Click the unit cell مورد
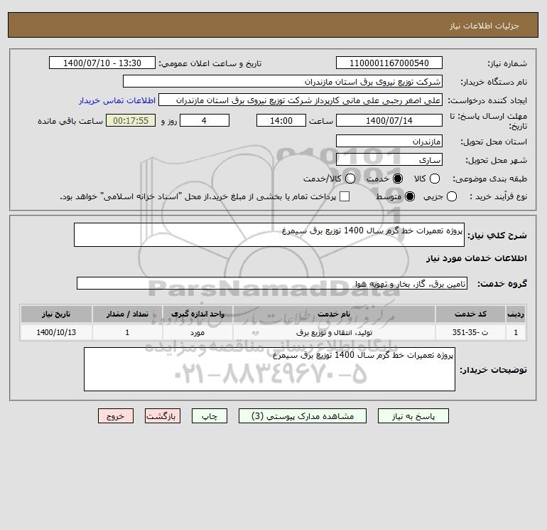 pyautogui.click(x=197, y=332)
